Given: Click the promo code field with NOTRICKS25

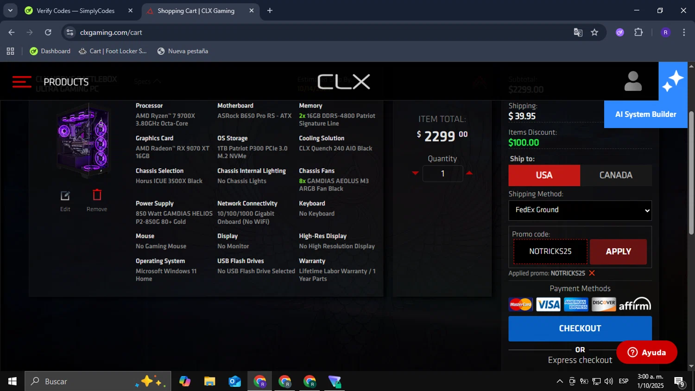Looking at the screenshot, I should click(550, 251).
